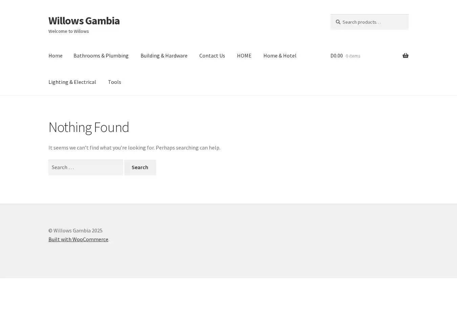This screenshot has height=318, width=457.
Task: Go to the first Home menu item
Action: point(55,55)
